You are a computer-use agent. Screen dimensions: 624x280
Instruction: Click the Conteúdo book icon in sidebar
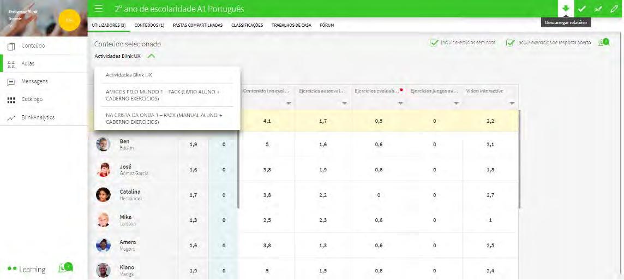[11, 46]
